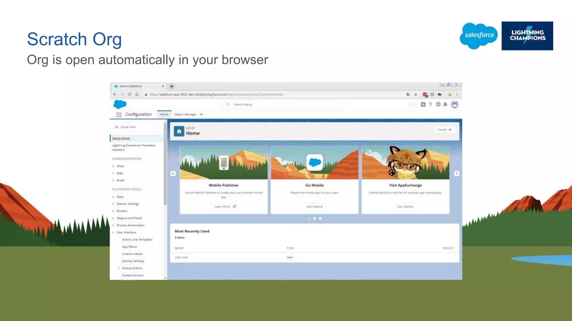The width and height of the screenshot is (572, 321).
Task: Open the setup gear icon
Action: pos(438,104)
